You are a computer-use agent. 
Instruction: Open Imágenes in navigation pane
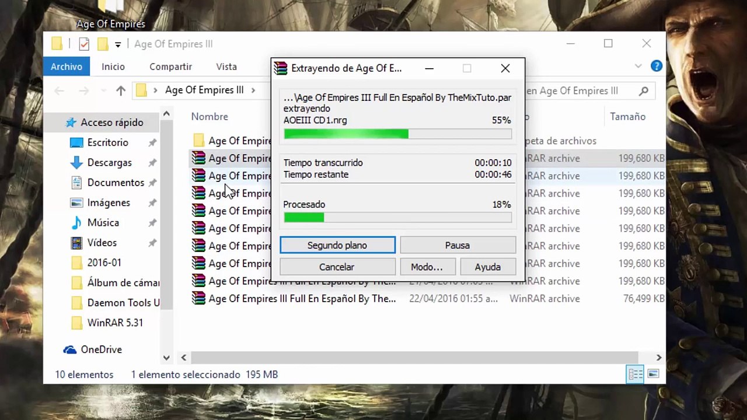tap(109, 202)
